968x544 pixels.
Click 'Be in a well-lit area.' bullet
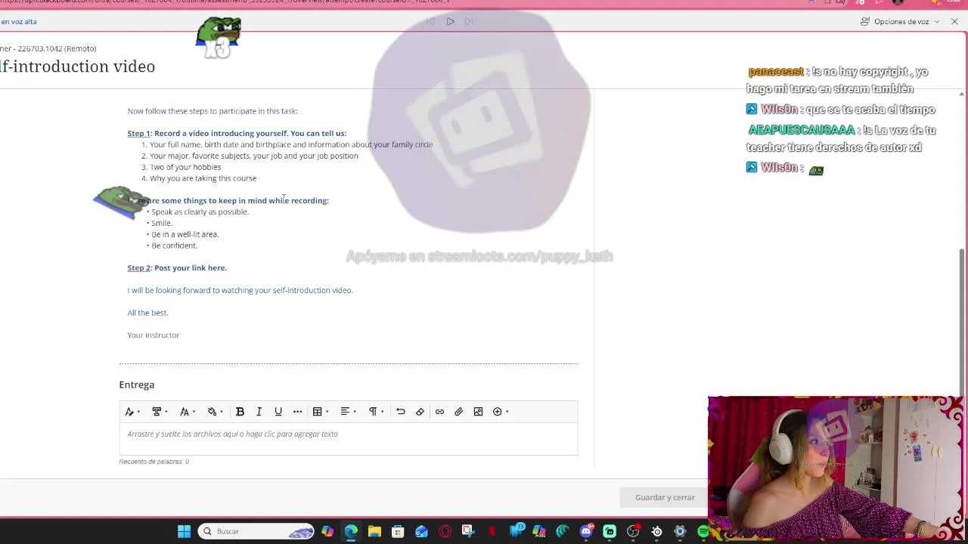click(185, 234)
